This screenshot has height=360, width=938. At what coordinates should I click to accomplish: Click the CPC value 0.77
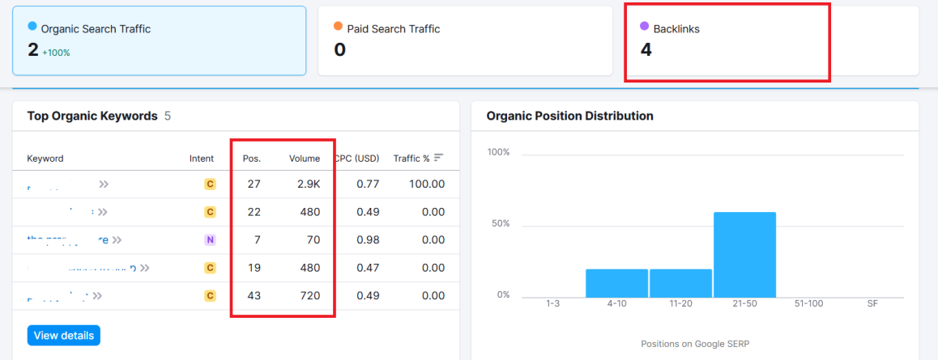click(x=368, y=184)
